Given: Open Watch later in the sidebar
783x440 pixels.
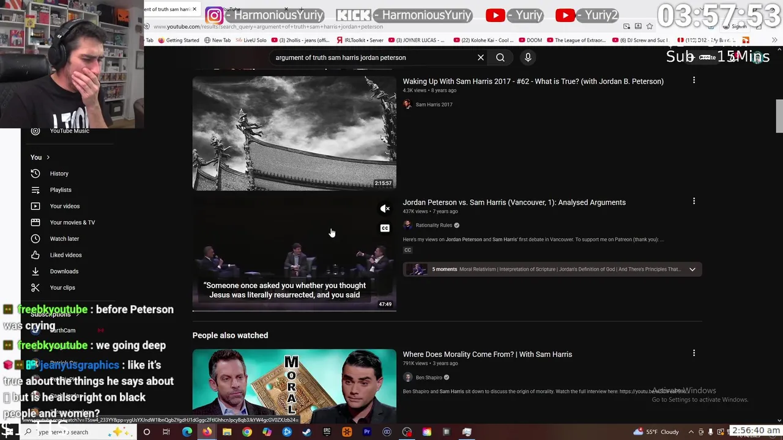Looking at the screenshot, I should point(64,239).
